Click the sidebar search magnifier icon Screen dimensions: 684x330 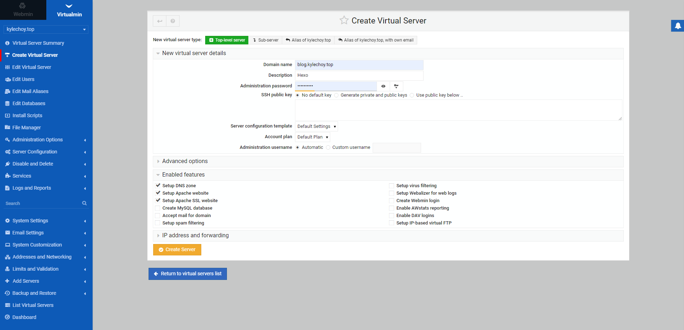[x=84, y=203]
